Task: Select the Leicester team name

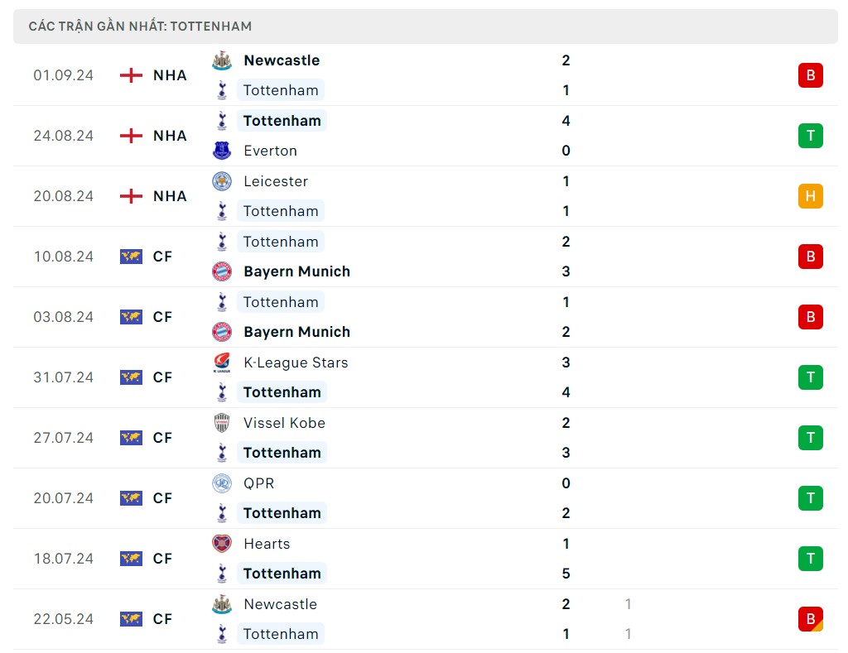Action: 276,181
